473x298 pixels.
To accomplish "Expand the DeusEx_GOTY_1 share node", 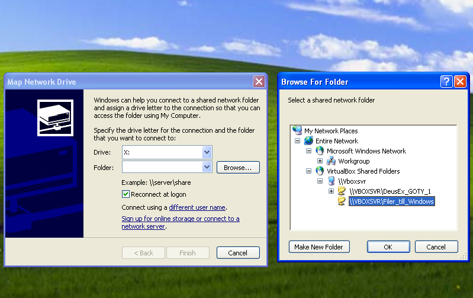I will tap(332, 191).
